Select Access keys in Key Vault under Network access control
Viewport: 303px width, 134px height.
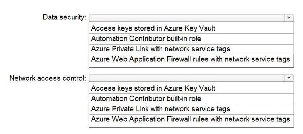point(191,88)
